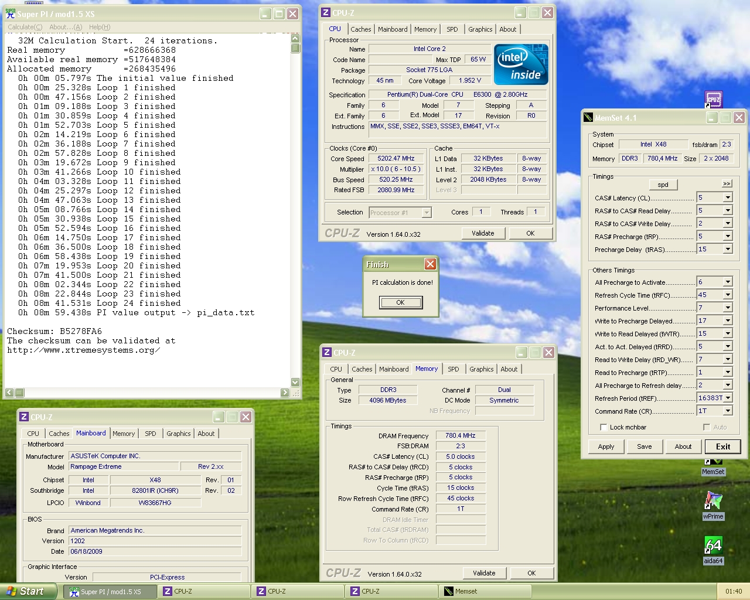Image resolution: width=750 pixels, height=600 pixels.
Task: Click the Rampage Extreme model field
Action: point(124,467)
